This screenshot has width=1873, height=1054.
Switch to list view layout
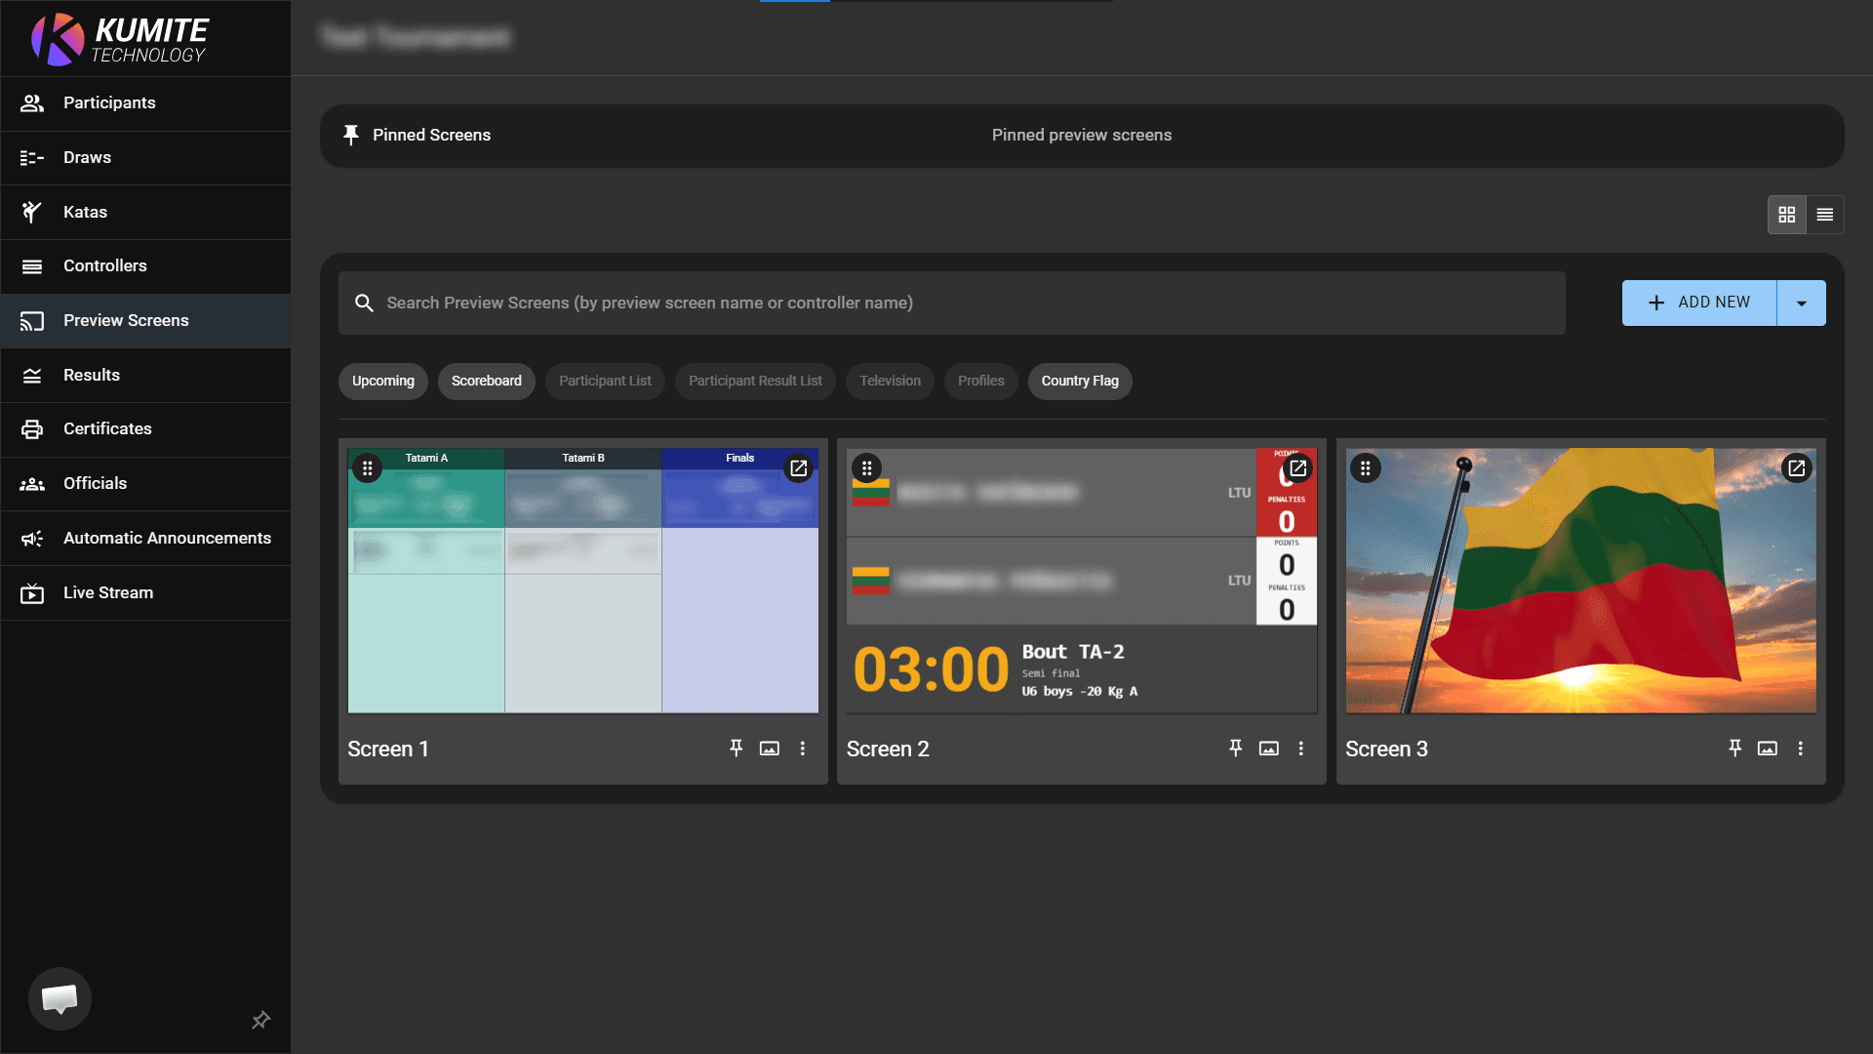point(1825,214)
